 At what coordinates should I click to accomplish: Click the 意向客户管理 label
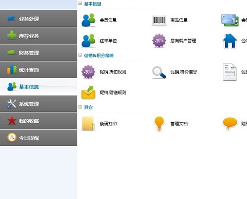(183, 41)
